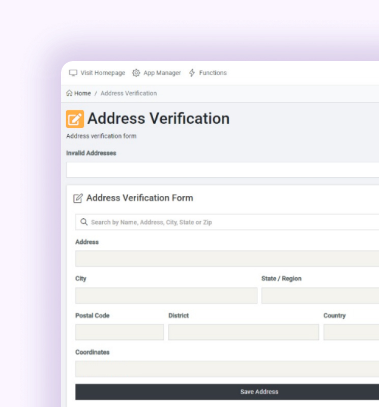Select the Coordinates input field
Viewport: 379px width, 407px height.
(x=227, y=369)
